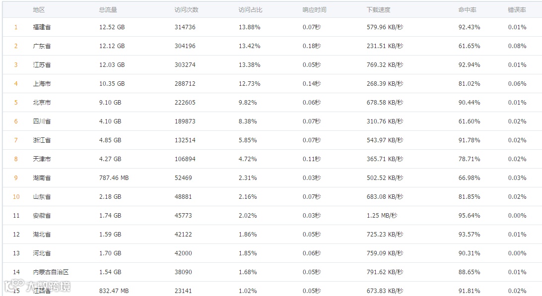Select the 314736 visit count cell

click(x=185, y=27)
